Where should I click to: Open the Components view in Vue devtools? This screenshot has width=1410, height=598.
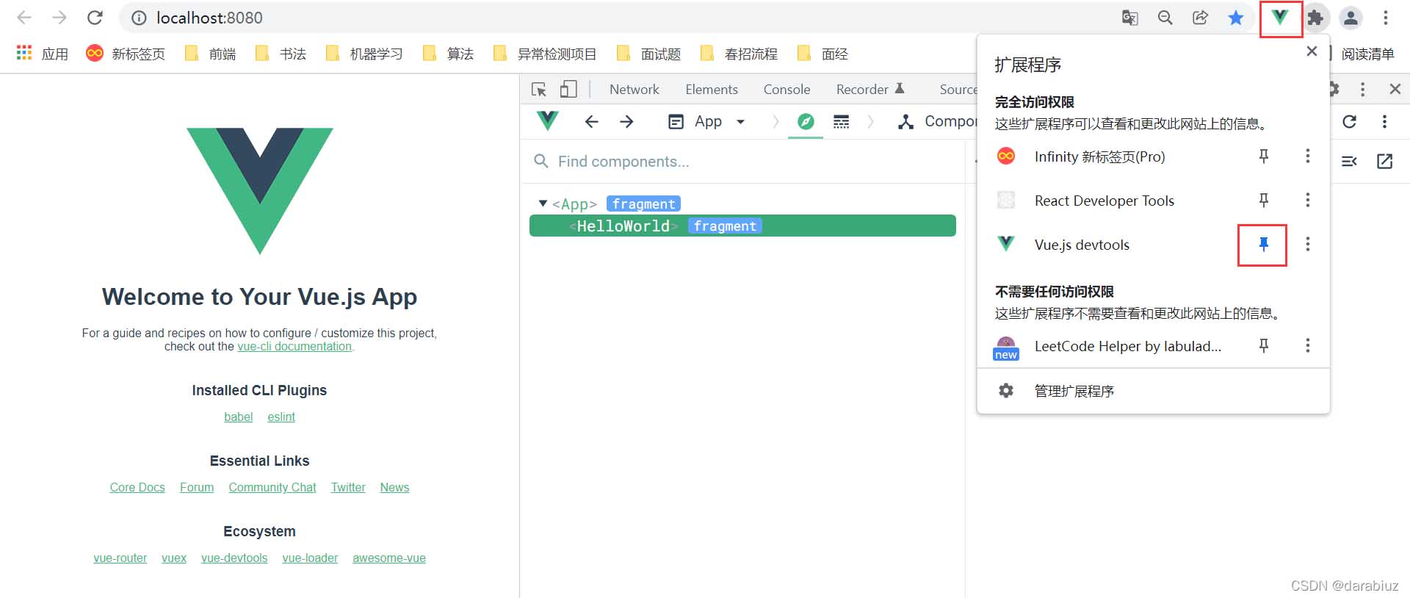coord(938,121)
